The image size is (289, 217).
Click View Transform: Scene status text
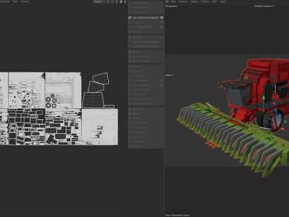pos(177,215)
